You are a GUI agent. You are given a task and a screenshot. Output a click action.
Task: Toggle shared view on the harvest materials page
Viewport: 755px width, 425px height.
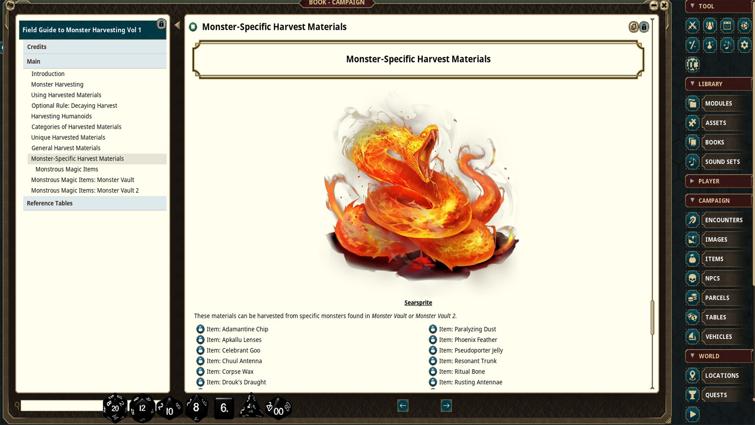pyautogui.click(x=633, y=27)
